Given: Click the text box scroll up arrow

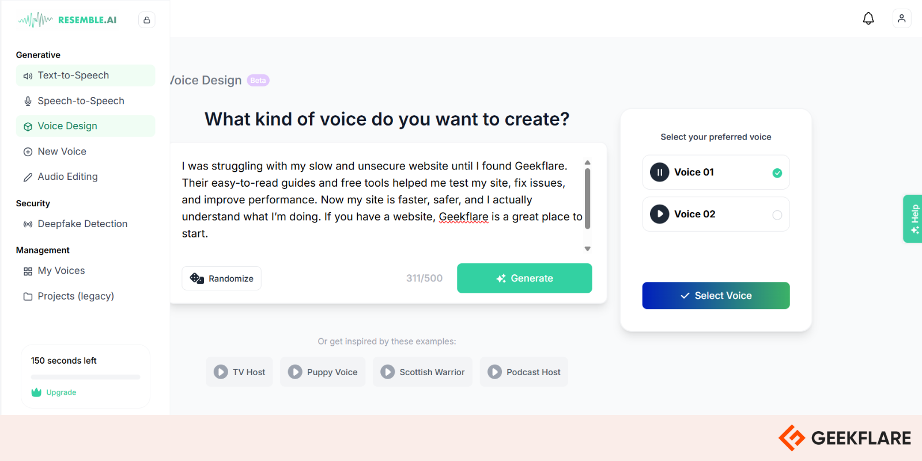Looking at the screenshot, I should 588,163.
